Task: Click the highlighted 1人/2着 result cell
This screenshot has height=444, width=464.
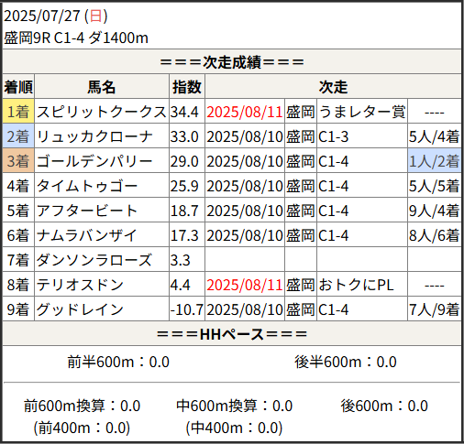Action: pyautogui.click(x=435, y=161)
